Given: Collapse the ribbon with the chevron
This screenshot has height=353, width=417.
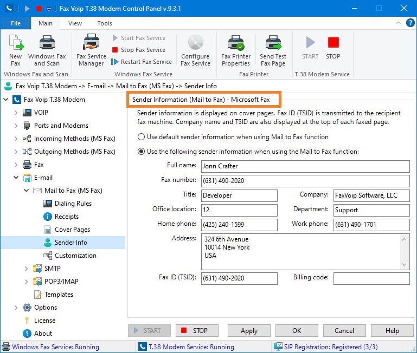Looking at the screenshot, I should (x=399, y=23).
